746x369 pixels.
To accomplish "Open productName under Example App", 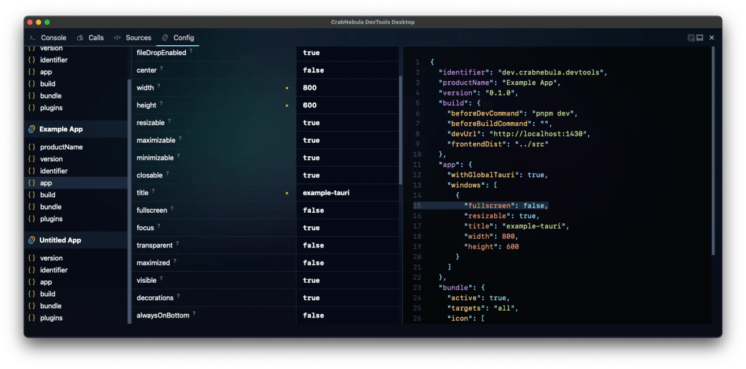I will pos(76,147).
